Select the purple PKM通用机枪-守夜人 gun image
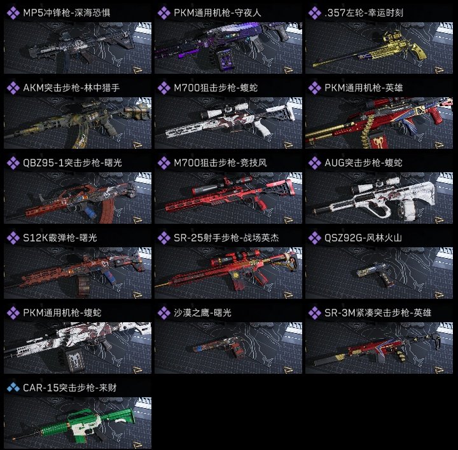Image resolution: width=458 pixels, height=450 pixels. 228,48
